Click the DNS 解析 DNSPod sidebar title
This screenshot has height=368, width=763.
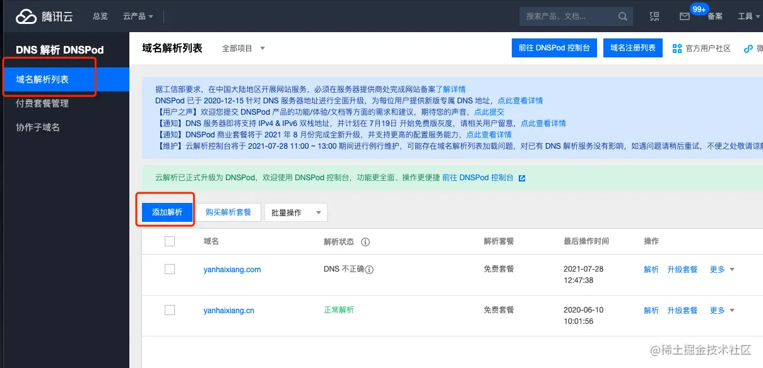59,50
